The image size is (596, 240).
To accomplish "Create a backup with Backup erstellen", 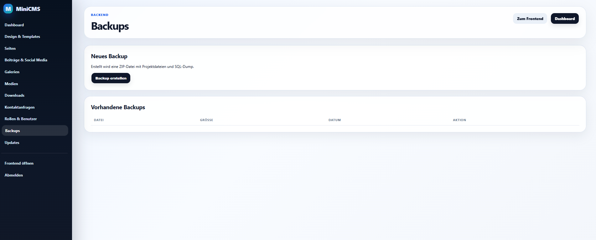I will [111, 78].
